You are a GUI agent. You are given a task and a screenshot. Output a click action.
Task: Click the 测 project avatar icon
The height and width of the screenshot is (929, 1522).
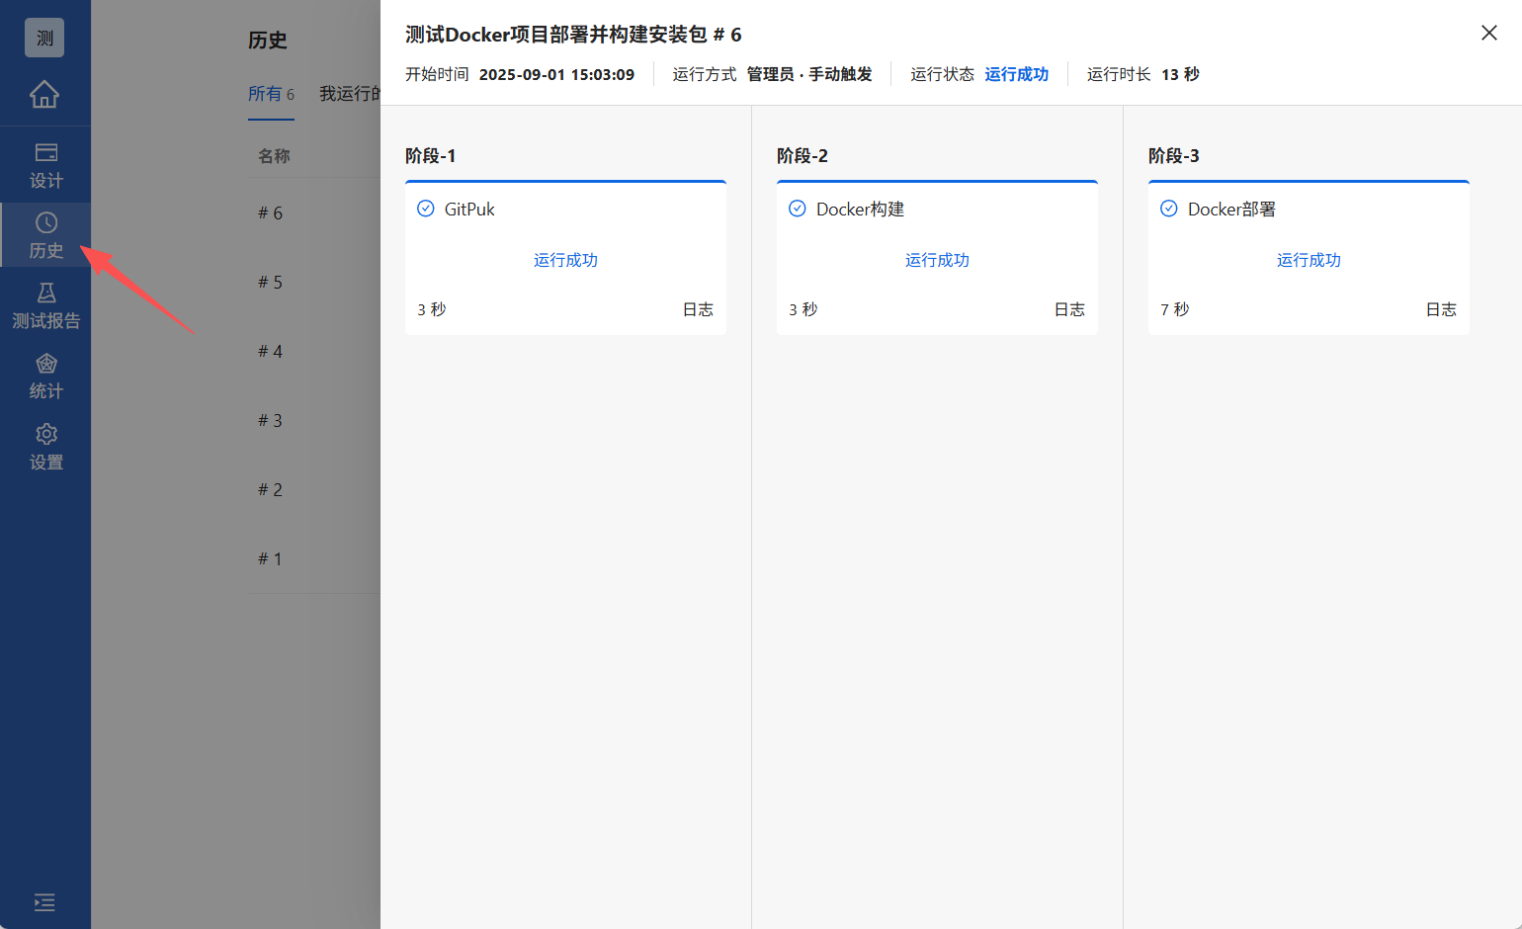[x=43, y=37]
